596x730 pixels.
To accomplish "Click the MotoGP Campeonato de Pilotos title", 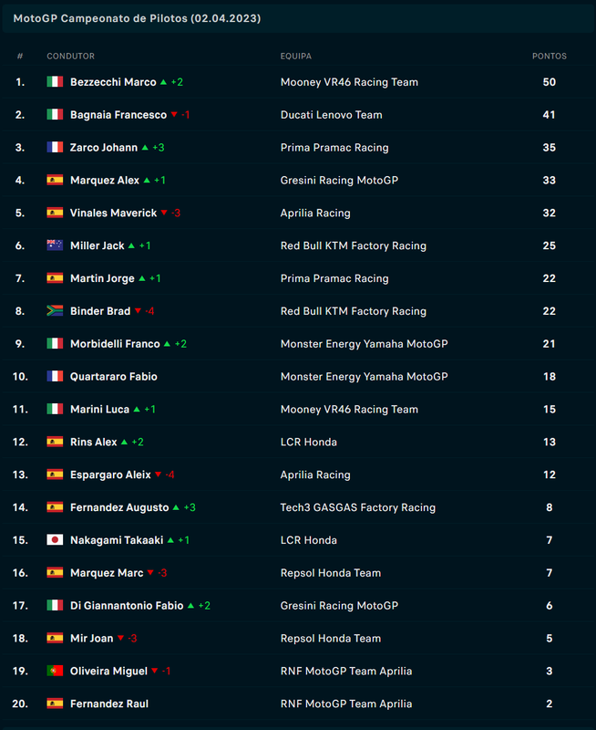I will click(137, 18).
